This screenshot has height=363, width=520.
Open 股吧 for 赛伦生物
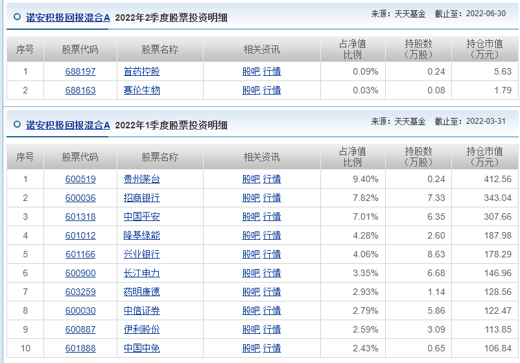click(251, 91)
